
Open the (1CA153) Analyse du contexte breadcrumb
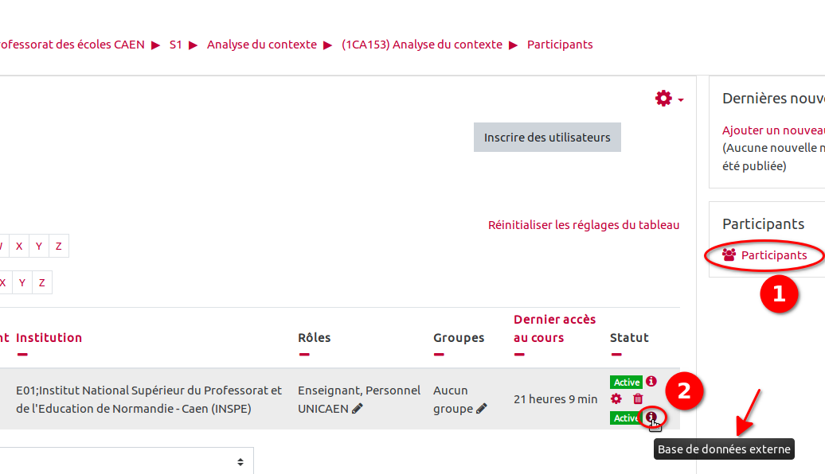click(422, 45)
